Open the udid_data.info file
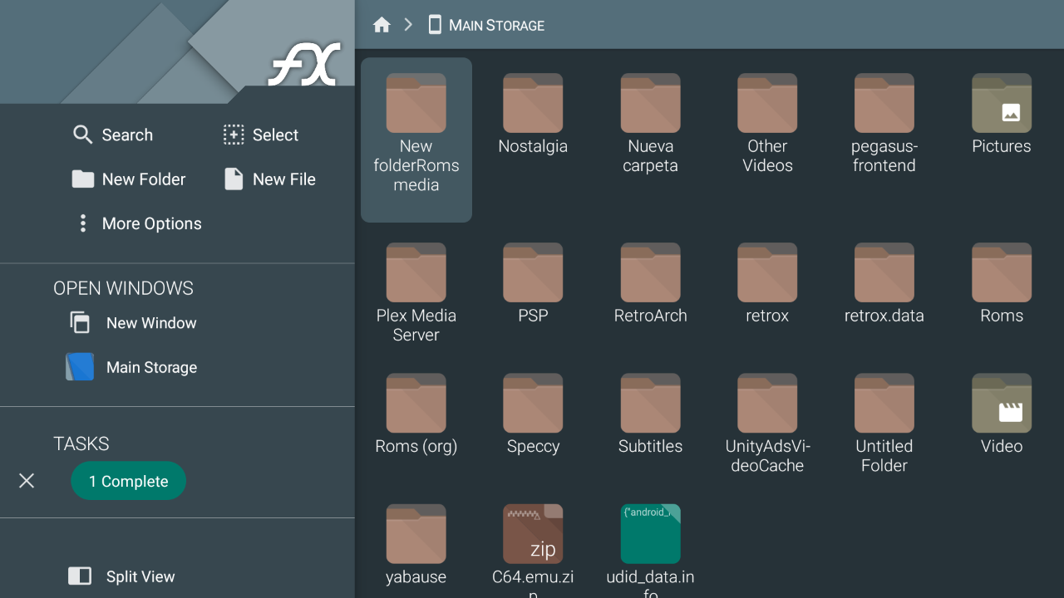This screenshot has width=1064, height=598. [650, 551]
